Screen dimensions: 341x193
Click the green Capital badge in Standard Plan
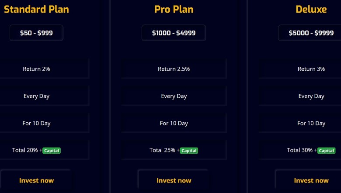pos(52,151)
